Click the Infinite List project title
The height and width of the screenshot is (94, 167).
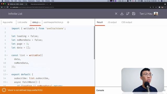pyautogui.click(x=15, y=14)
